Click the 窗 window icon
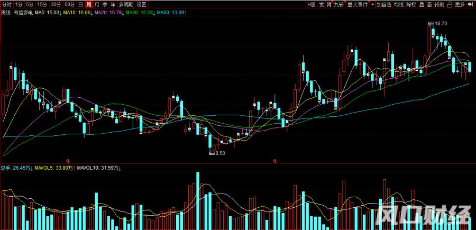 click(429, 4)
